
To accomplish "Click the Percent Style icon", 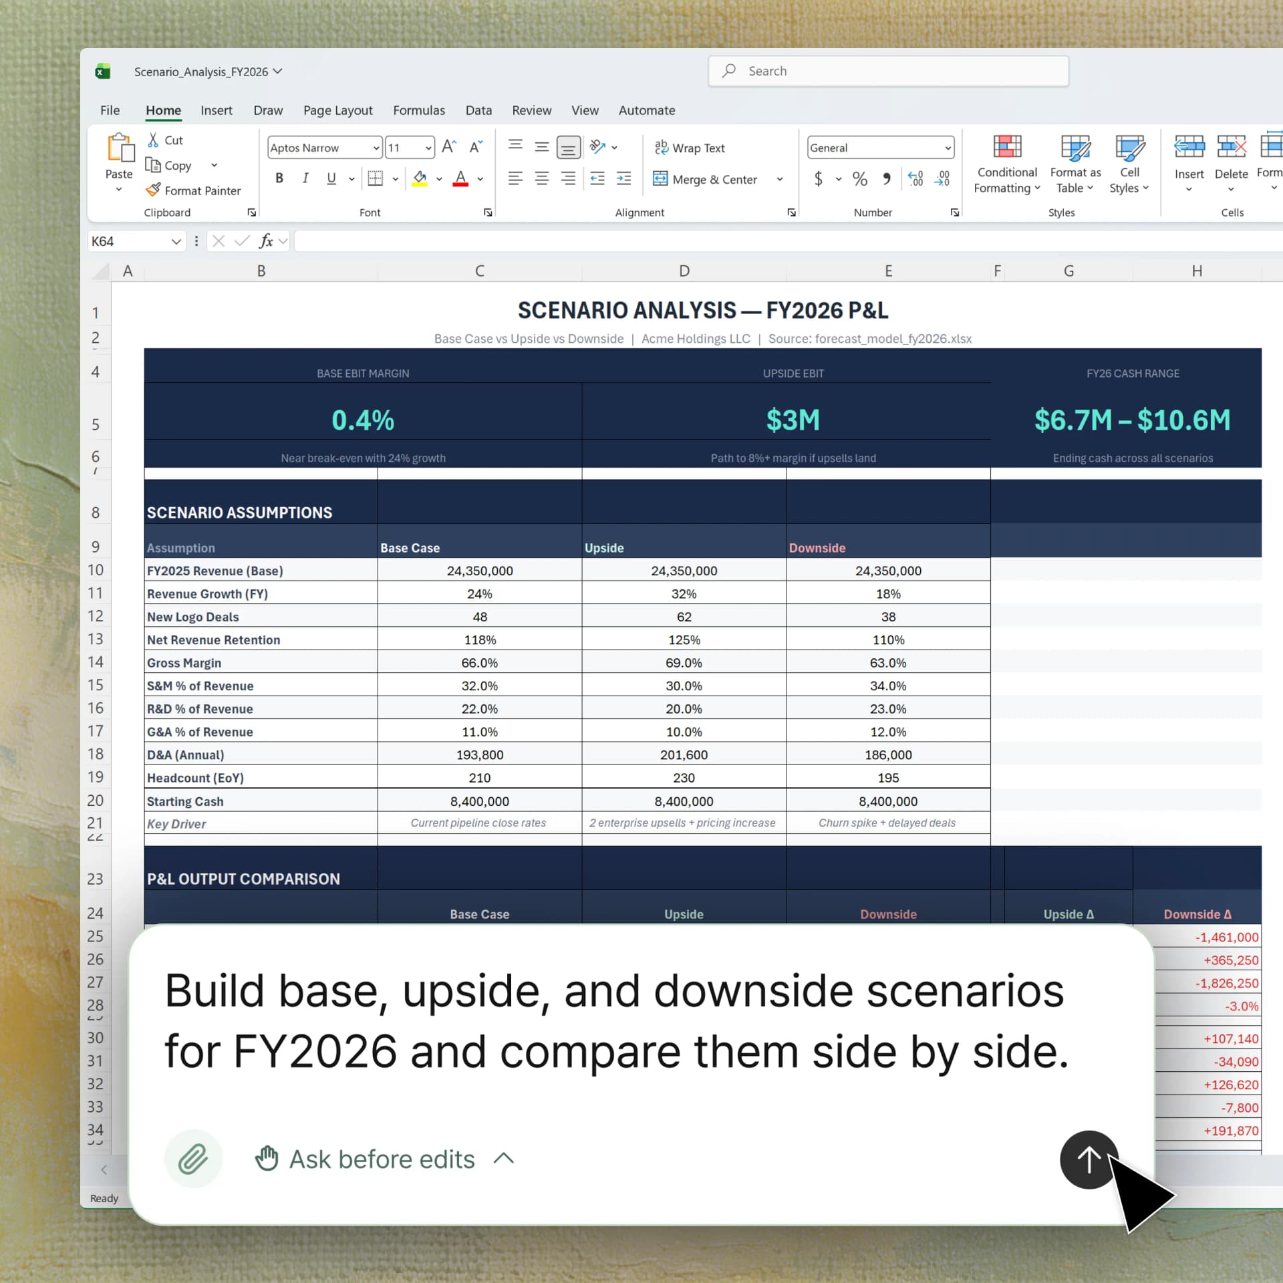I will click(x=859, y=179).
